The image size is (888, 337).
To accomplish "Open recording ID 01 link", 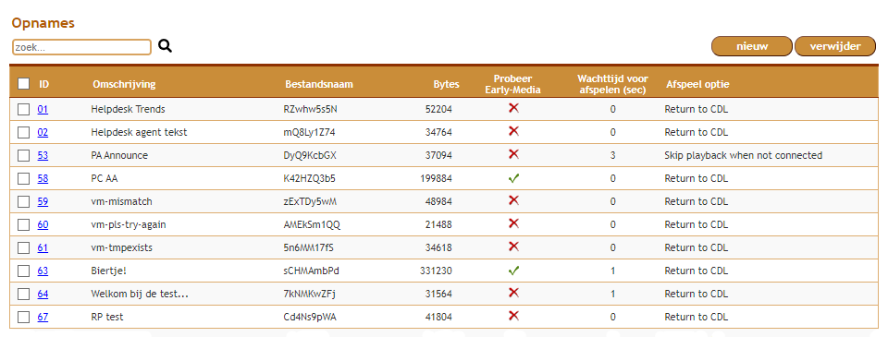I will coord(43,109).
